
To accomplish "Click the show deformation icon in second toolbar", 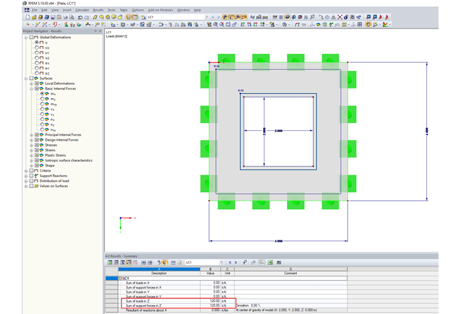I will coord(297,24).
